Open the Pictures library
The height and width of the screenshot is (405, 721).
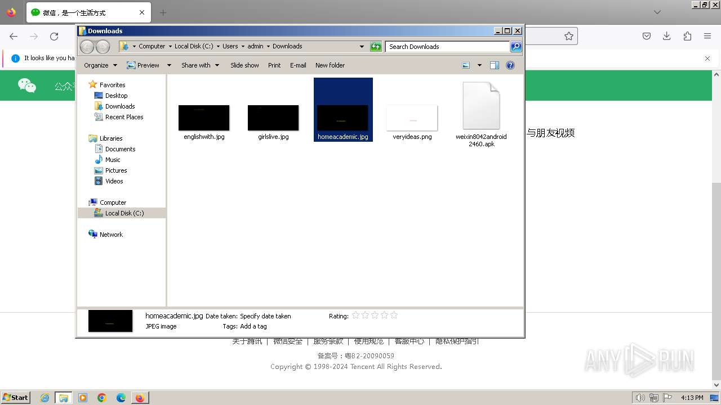[x=116, y=170]
